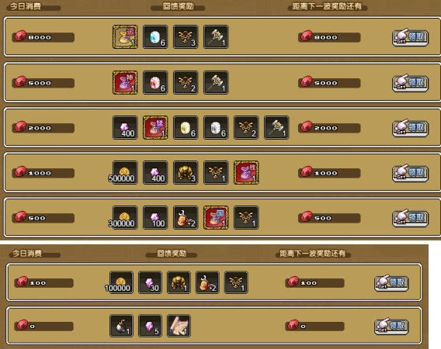Click 领取 for the 1000 tier
The height and width of the screenshot is (349, 441).
click(x=411, y=173)
